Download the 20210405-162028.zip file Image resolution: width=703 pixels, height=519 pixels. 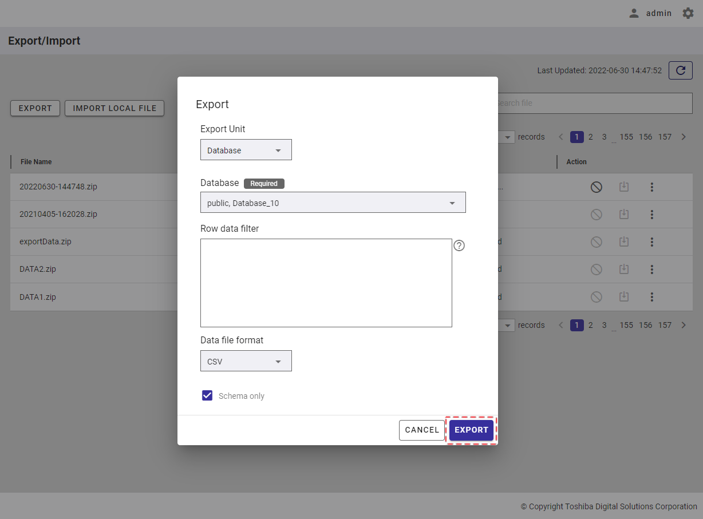(624, 215)
